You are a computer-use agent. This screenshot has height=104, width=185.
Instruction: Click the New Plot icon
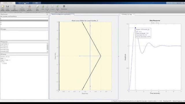click(37, 6)
